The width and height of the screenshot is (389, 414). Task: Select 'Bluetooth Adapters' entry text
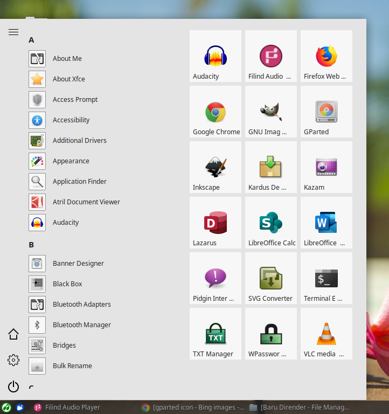82,305
